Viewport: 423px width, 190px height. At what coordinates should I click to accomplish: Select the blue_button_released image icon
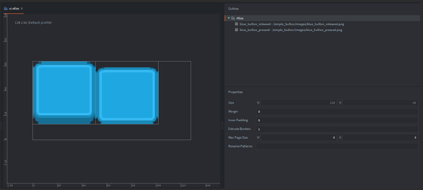(x=236, y=24)
